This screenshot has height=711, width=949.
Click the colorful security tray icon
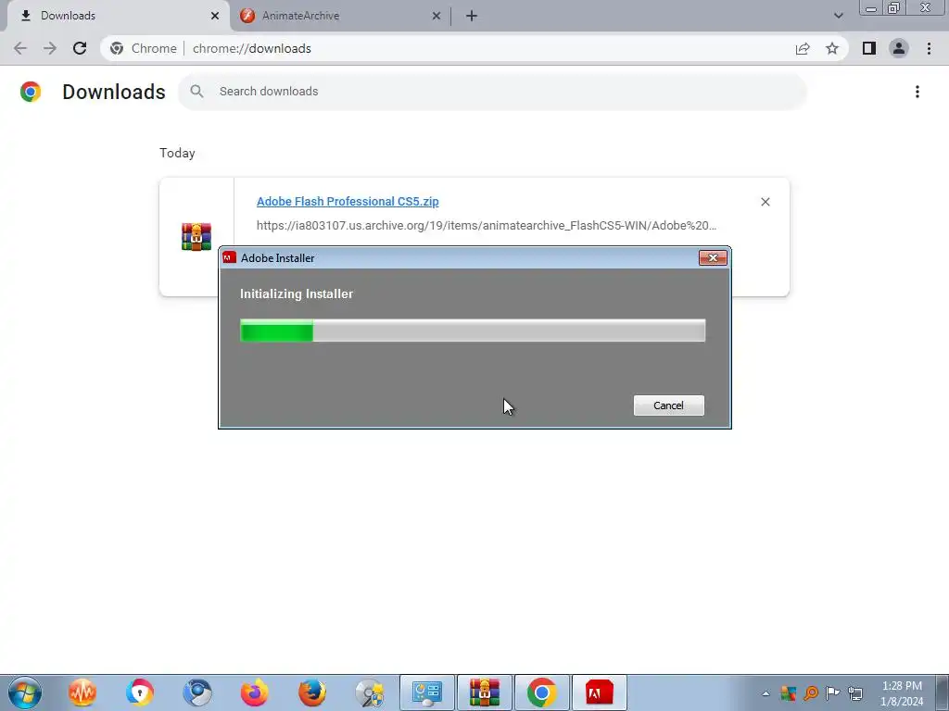click(788, 693)
